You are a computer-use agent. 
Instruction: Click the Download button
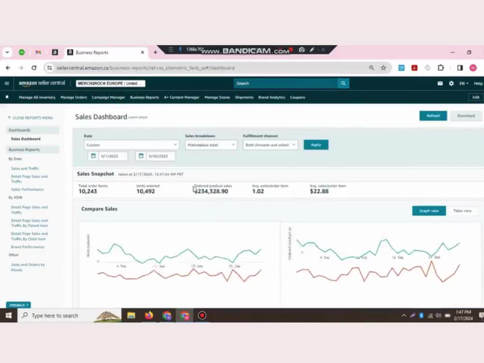coord(466,116)
